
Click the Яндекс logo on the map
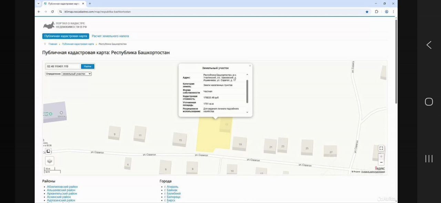tap(380, 168)
